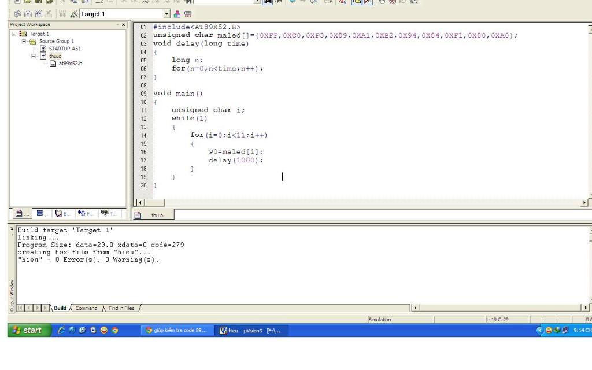Viewport: 592px width, 370px height.
Task: Click previous-tab arrow in output window
Action: pyautogui.click(x=29, y=308)
